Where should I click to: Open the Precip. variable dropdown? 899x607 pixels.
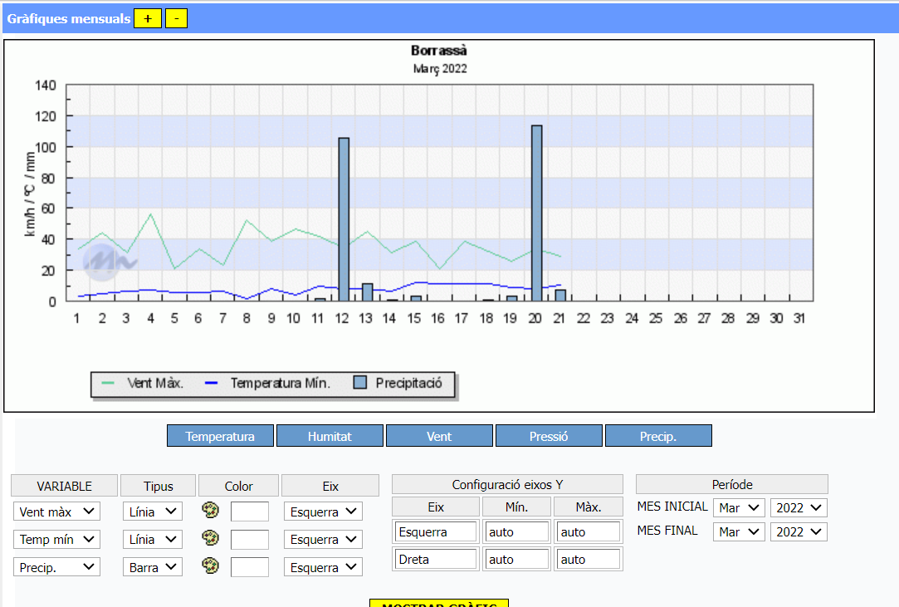(x=56, y=567)
